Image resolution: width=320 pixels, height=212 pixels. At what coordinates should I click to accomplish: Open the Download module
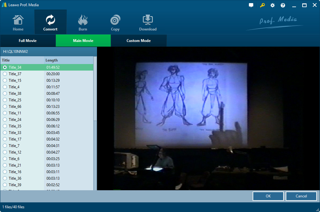pos(148,22)
